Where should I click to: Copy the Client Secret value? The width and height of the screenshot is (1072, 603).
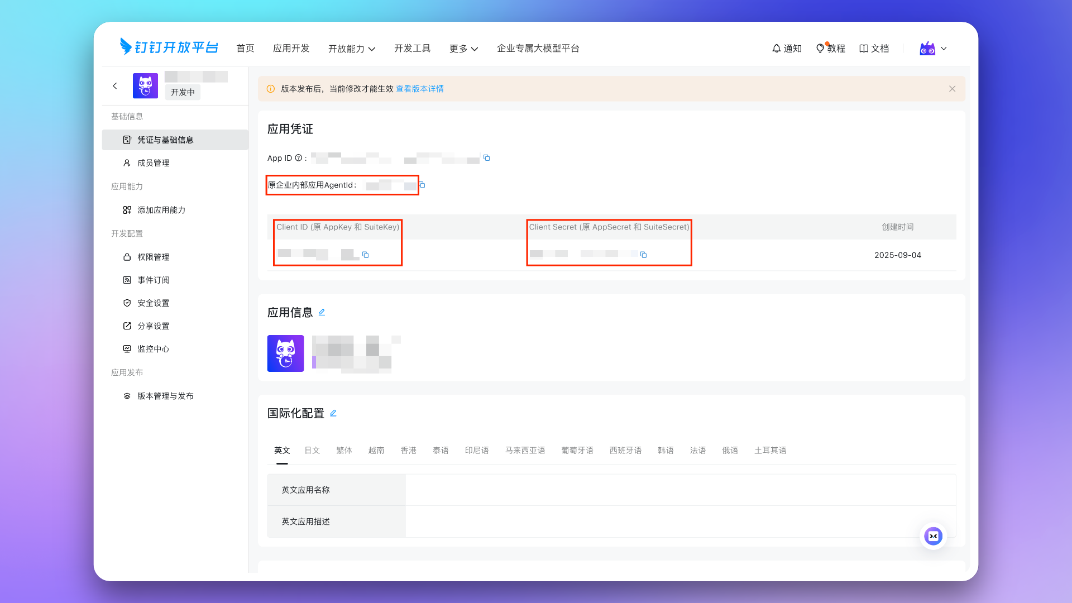coord(643,255)
